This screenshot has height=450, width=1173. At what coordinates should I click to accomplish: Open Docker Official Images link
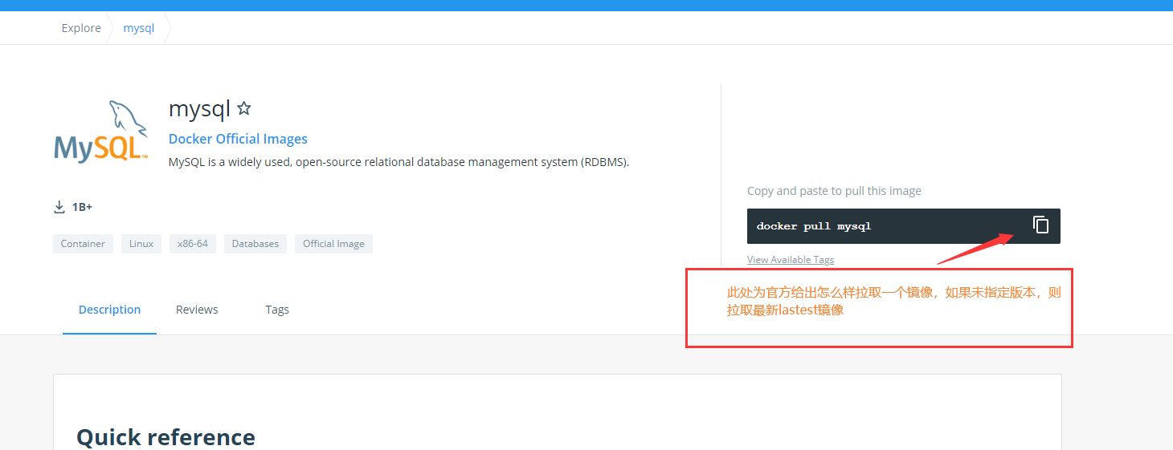click(x=238, y=139)
